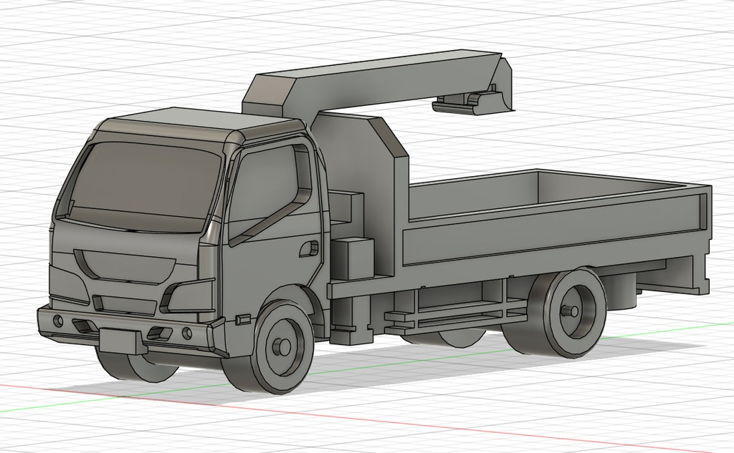Select the front wheel hub cylinder
Viewport: 734px width, 453px height.
(x=282, y=347)
